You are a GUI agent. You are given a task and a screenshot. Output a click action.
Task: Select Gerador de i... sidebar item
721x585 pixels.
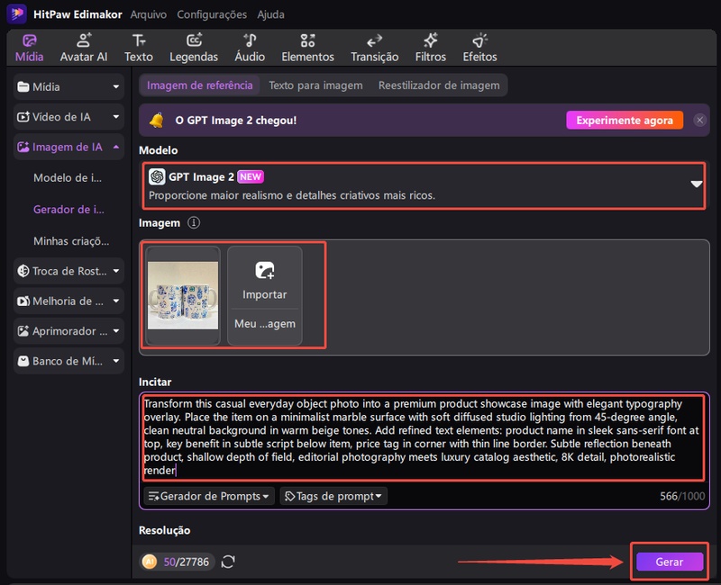point(68,210)
